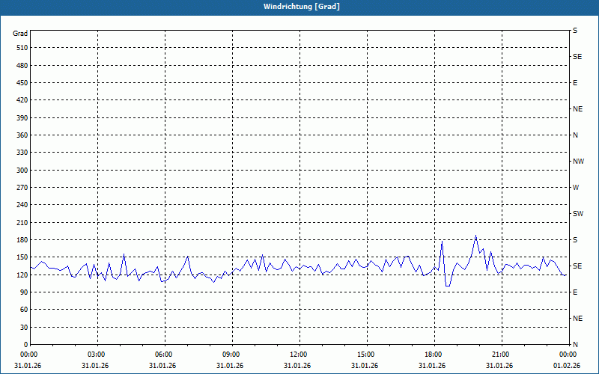The width and height of the screenshot is (599, 374).
Task: Click the wind direction spike near 04:00
Action: (x=124, y=254)
